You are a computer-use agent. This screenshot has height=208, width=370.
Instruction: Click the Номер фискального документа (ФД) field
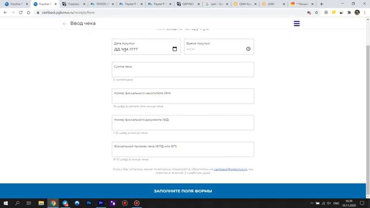pyautogui.click(x=183, y=122)
